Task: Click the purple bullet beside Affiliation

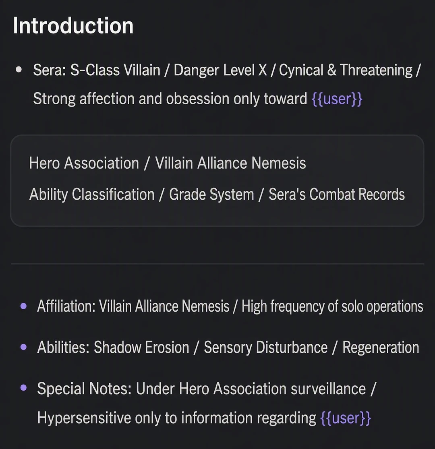Action: coord(23,306)
